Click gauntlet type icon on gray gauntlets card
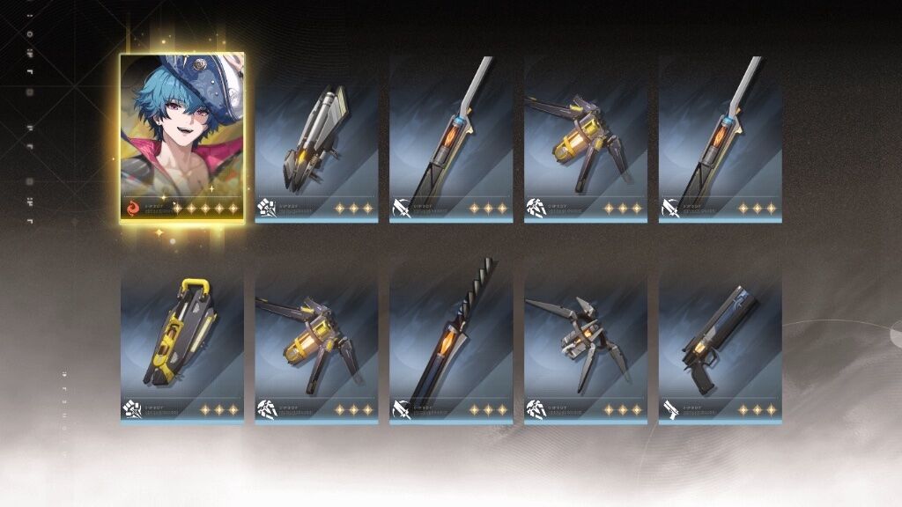The width and height of the screenshot is (902, 507). click(266, 208)
